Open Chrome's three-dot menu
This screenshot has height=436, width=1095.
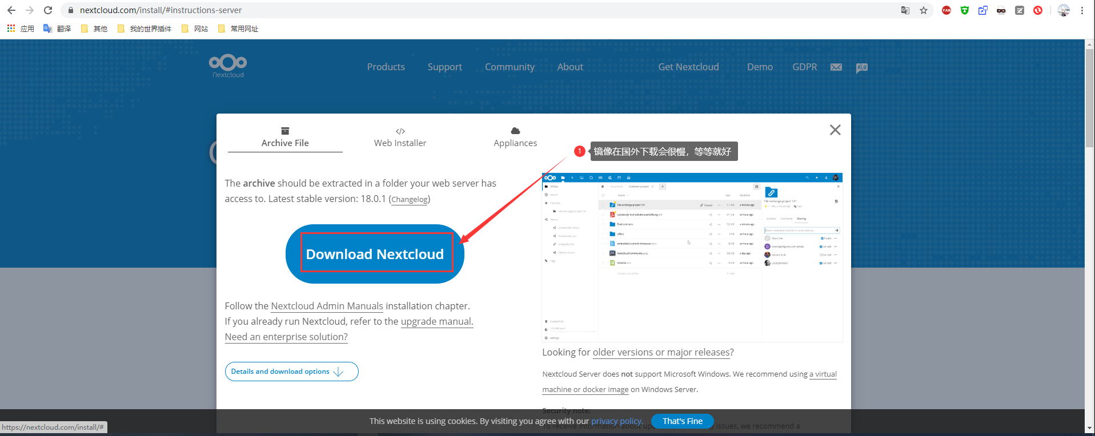coord(1082,10)
